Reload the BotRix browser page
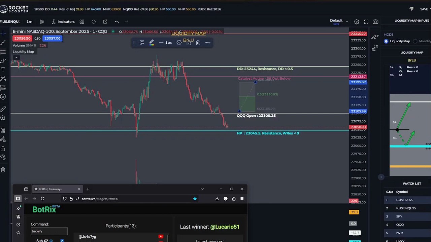The width and height of the screenshot is (431, 242). [x=43, y=199]
